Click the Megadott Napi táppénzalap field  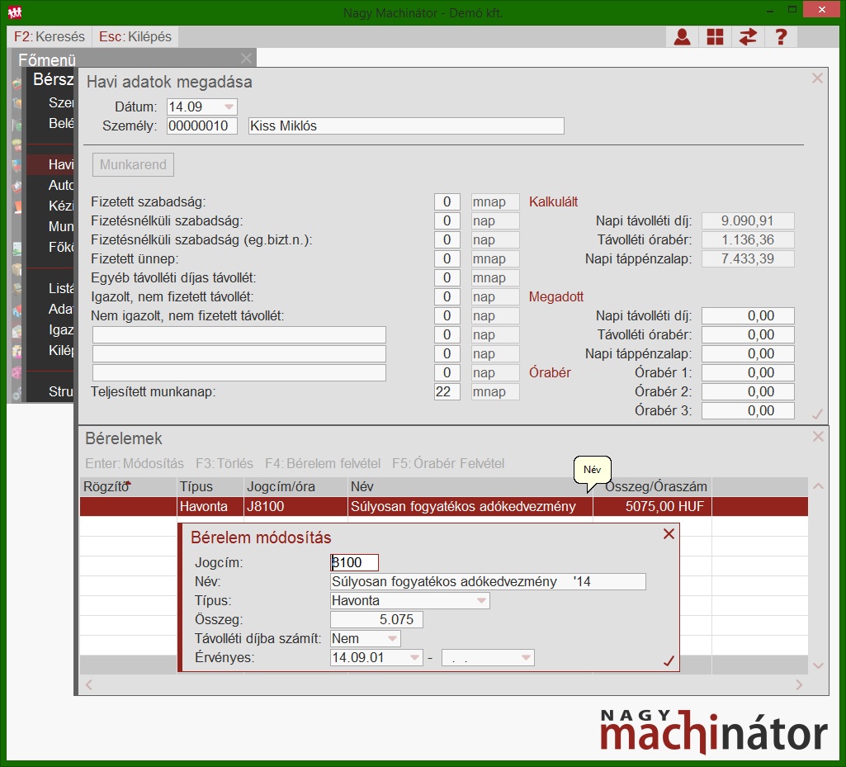point(748,353)
